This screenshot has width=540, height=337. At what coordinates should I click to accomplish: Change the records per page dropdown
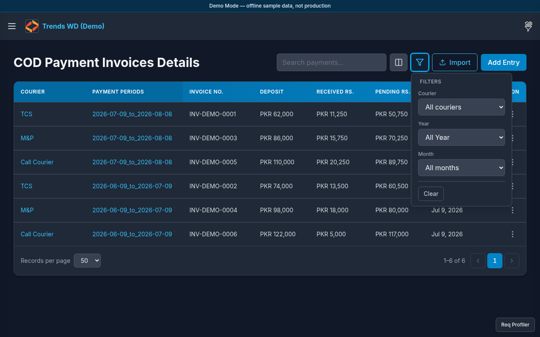pyautogui.click(x=87, y=261)
